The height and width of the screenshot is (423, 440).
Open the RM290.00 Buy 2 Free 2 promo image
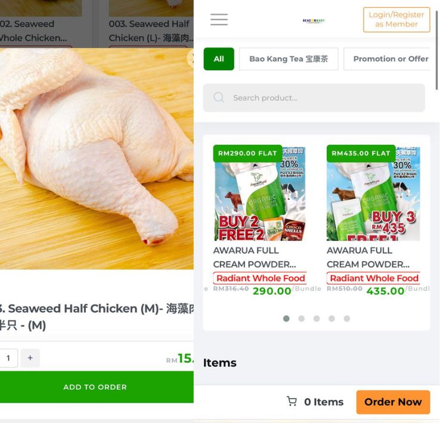click(x=260, y=194)
